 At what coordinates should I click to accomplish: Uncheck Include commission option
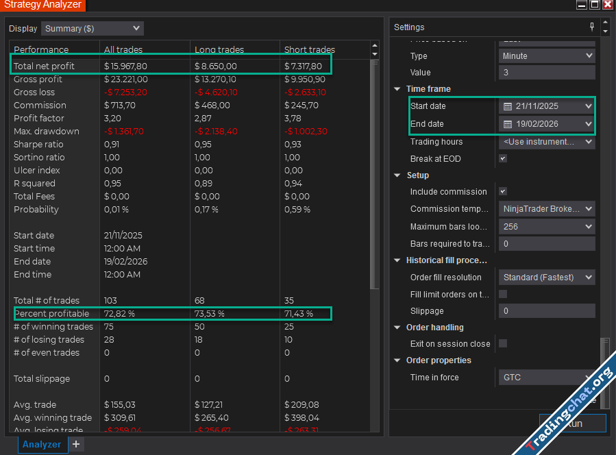click(503, 192)
